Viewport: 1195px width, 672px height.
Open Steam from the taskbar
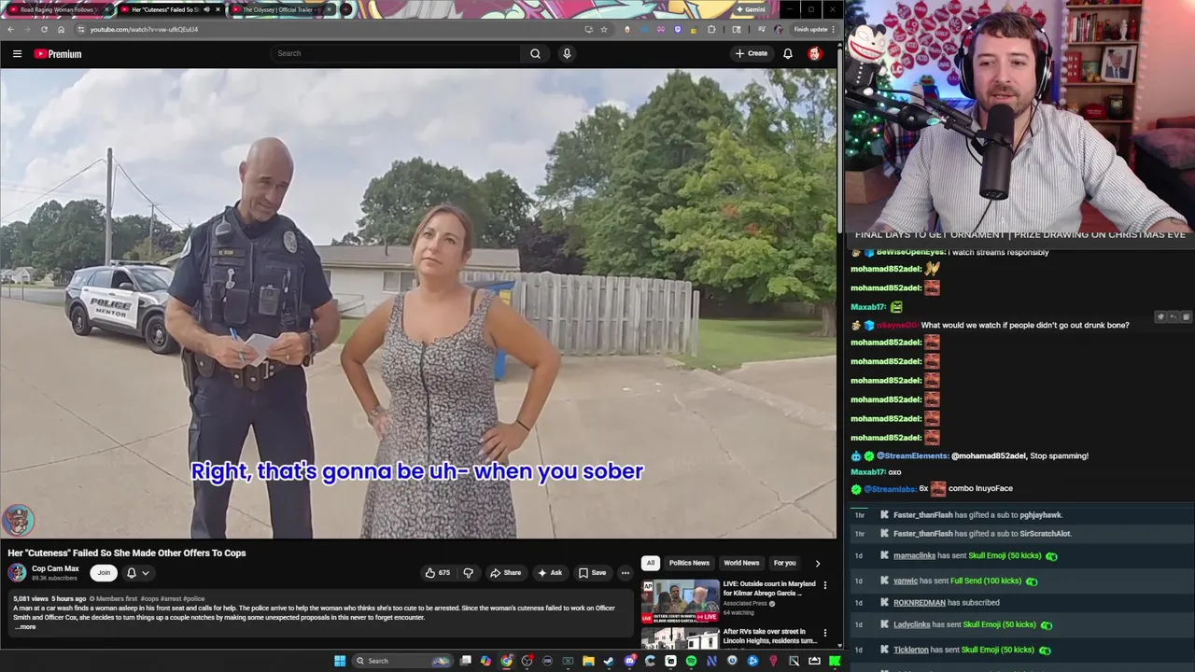pos(609,661)
